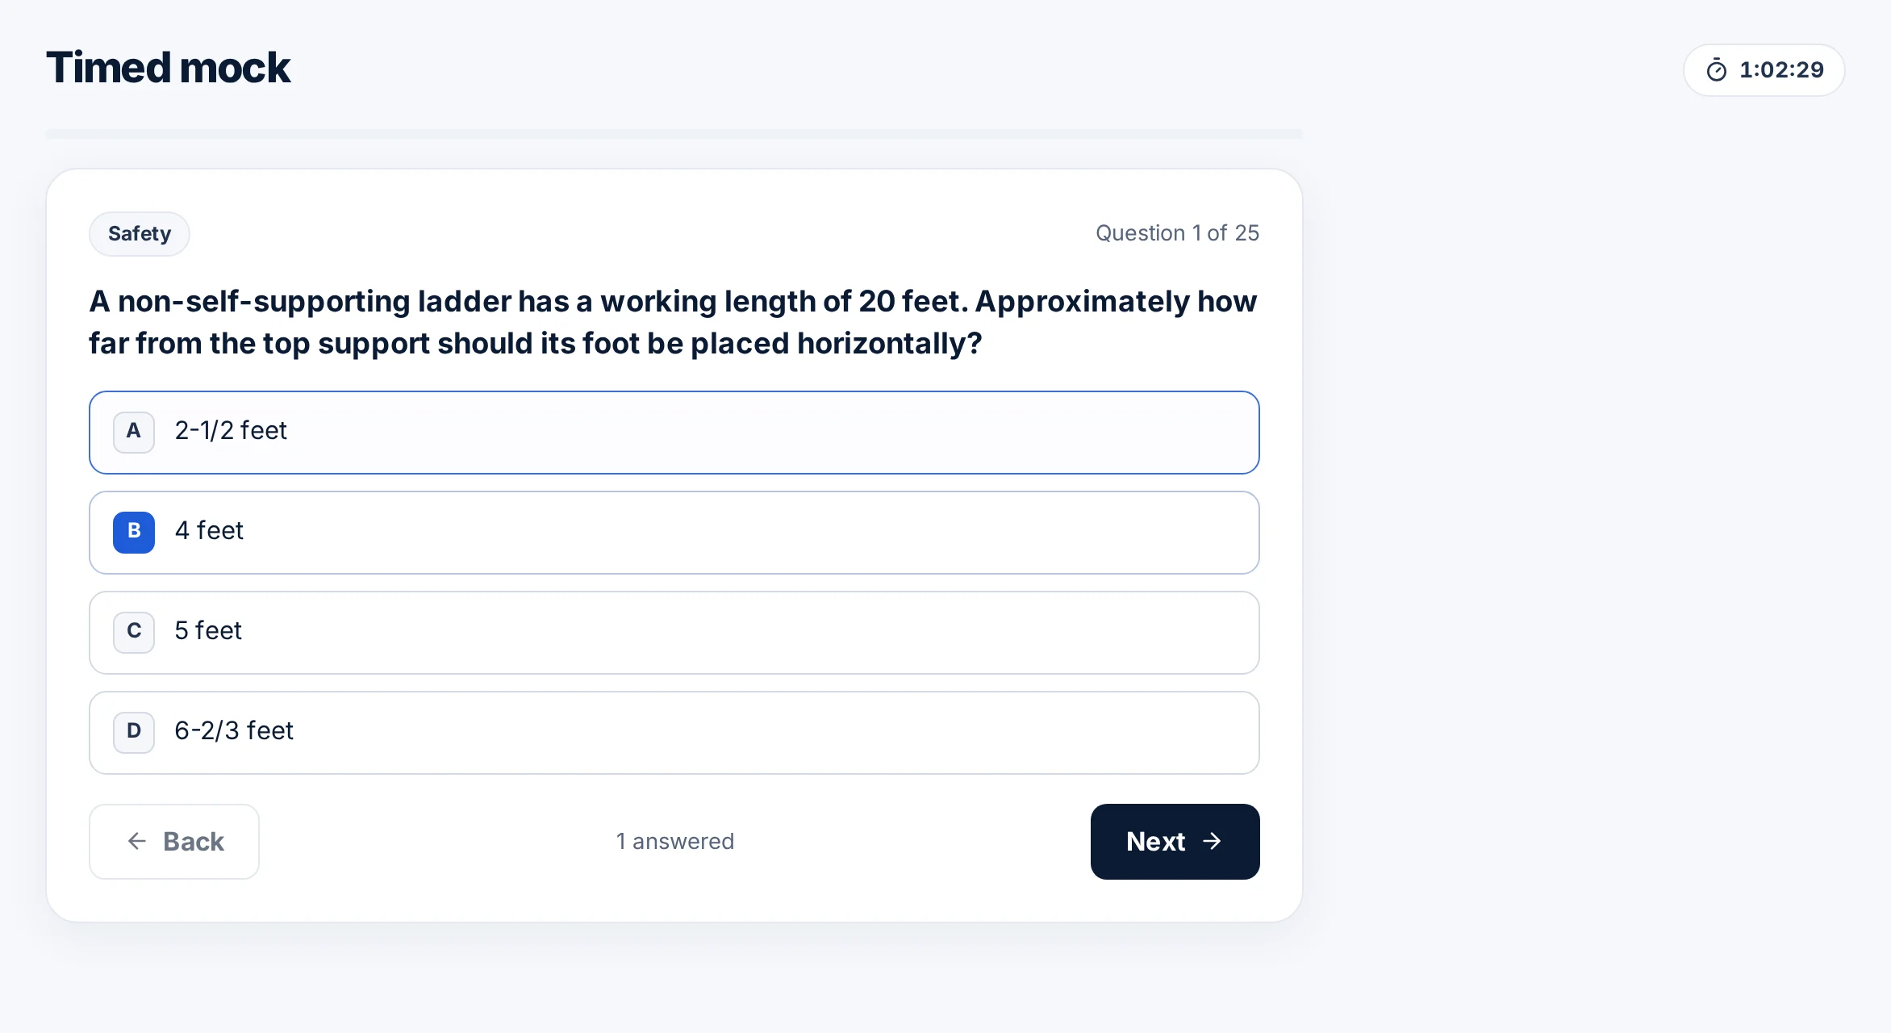Viewport: 1891px width, 1033px height.
Task: Click the left arrow icon on Back
Action: click(137, 841)
